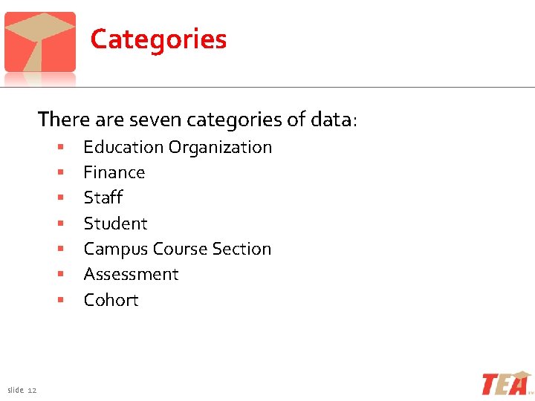Screen dimensions: 535x401
Task: Select the Categories slide title
Action: coord(158,39)
